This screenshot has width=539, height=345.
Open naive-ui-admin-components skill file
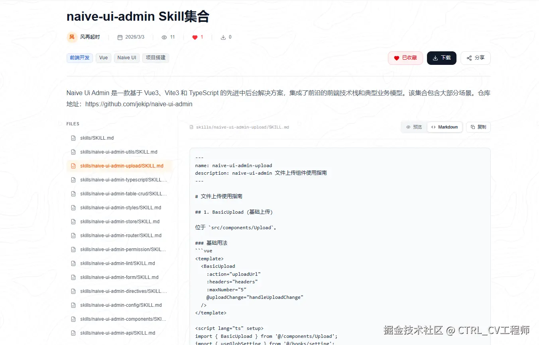pyautogui.click(x=119, y=319)
